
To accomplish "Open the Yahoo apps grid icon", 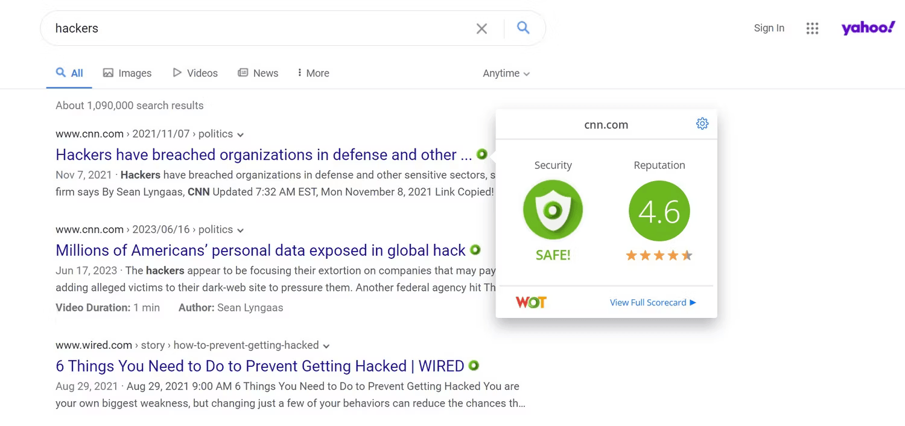I will pyautogui.click(x=812, y=28).
